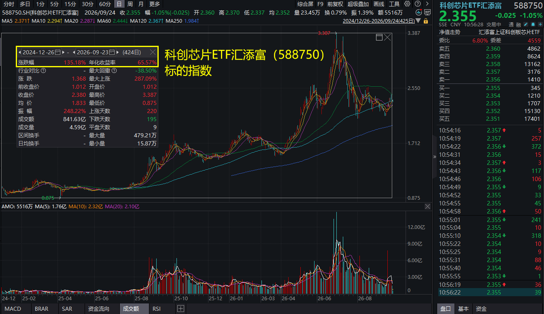This screenshot has width=544, height=314.
Task: Close the interval statistics panel
Action: (x=153, y=52)
